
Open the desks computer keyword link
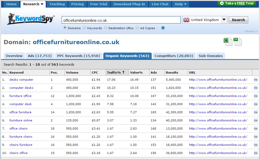click(x=21, y=80)
